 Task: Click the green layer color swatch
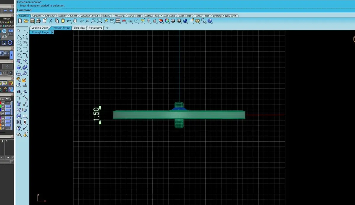pyautogui.click(x=1, y=106)
